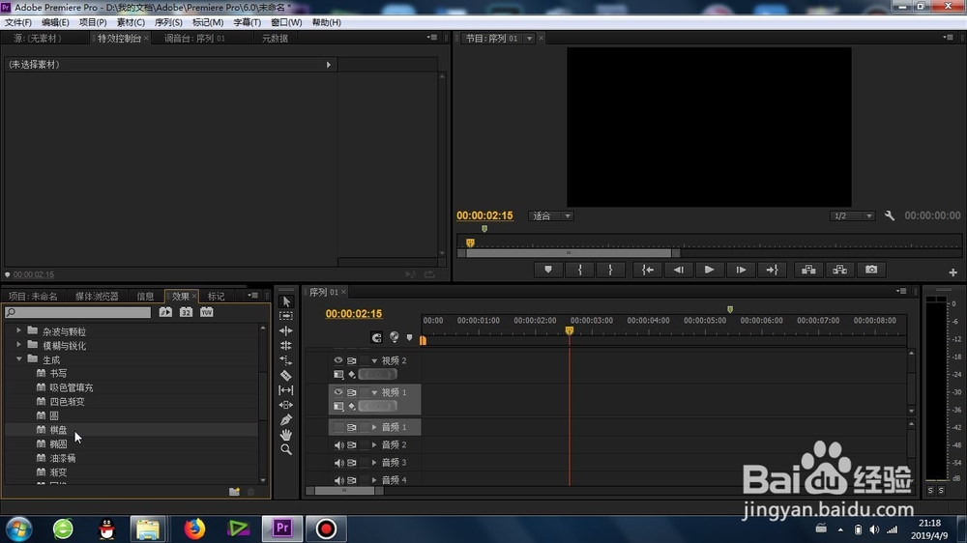
Task: Select the Ripple Edit tool
Action: coord(286,331)
